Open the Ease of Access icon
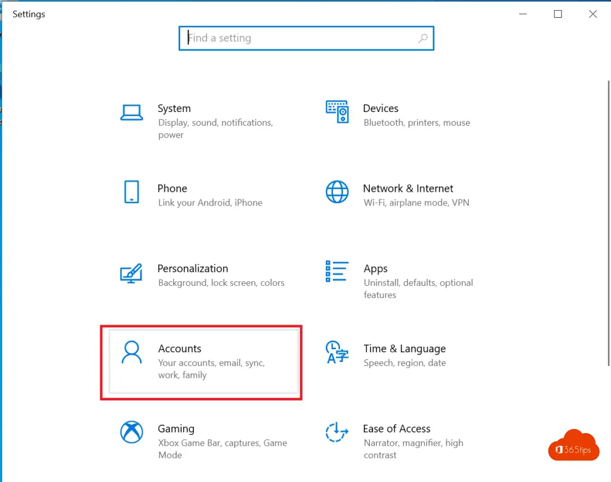Image resolution: width=611 pixels, height=482 pixels. click(x=337, y=432)
